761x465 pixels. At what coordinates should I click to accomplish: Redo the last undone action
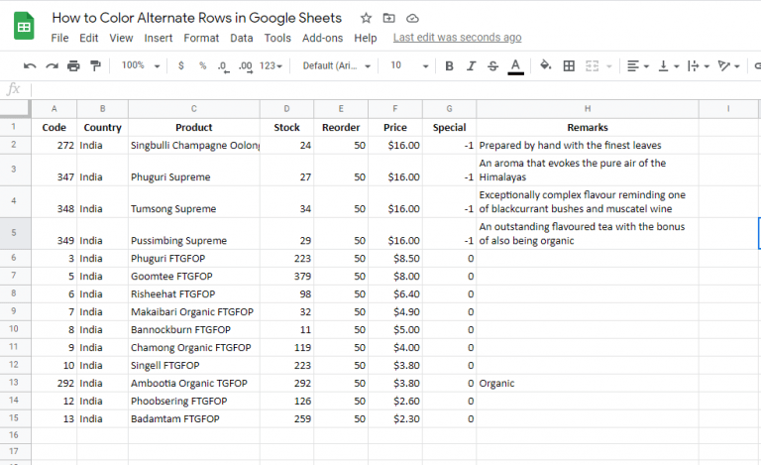click(x=52, y=66)
